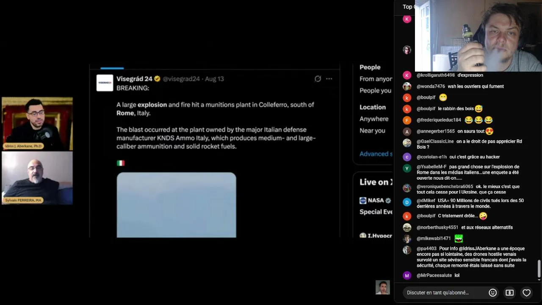This screenshot has width=542, height=305.
Task: Click the chat message "oui c'est grâce au hacker"
Action: tap(475, 157)
